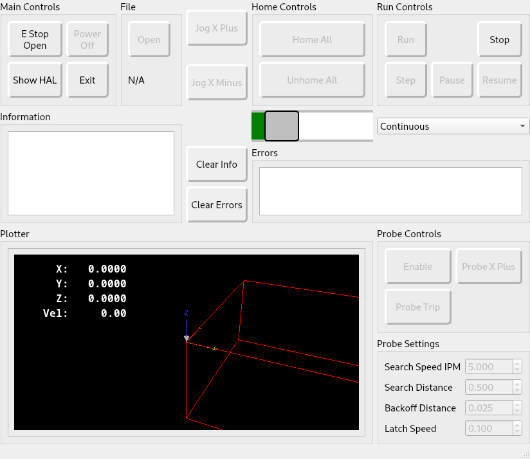Pause program execution

[x=452, y=80]
